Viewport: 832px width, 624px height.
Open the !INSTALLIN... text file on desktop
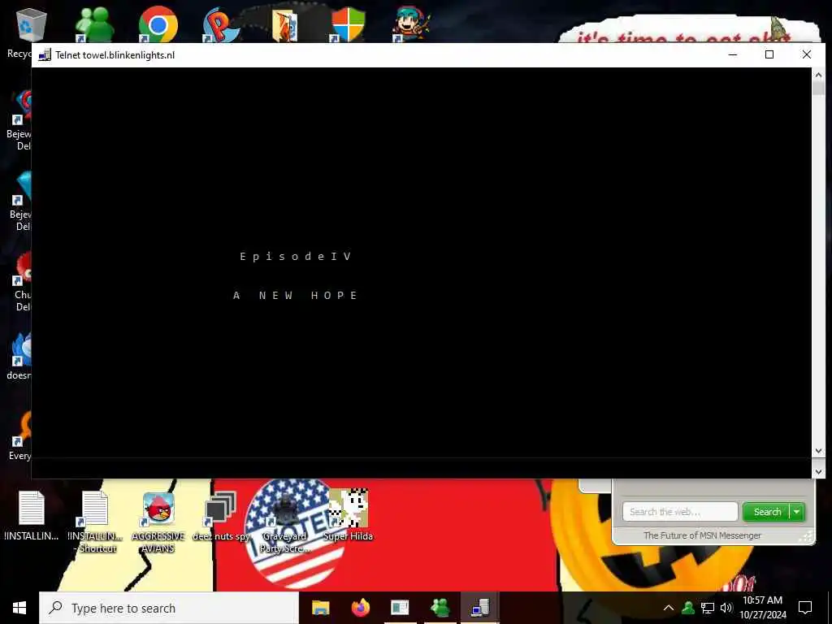[x=32, y=516]
